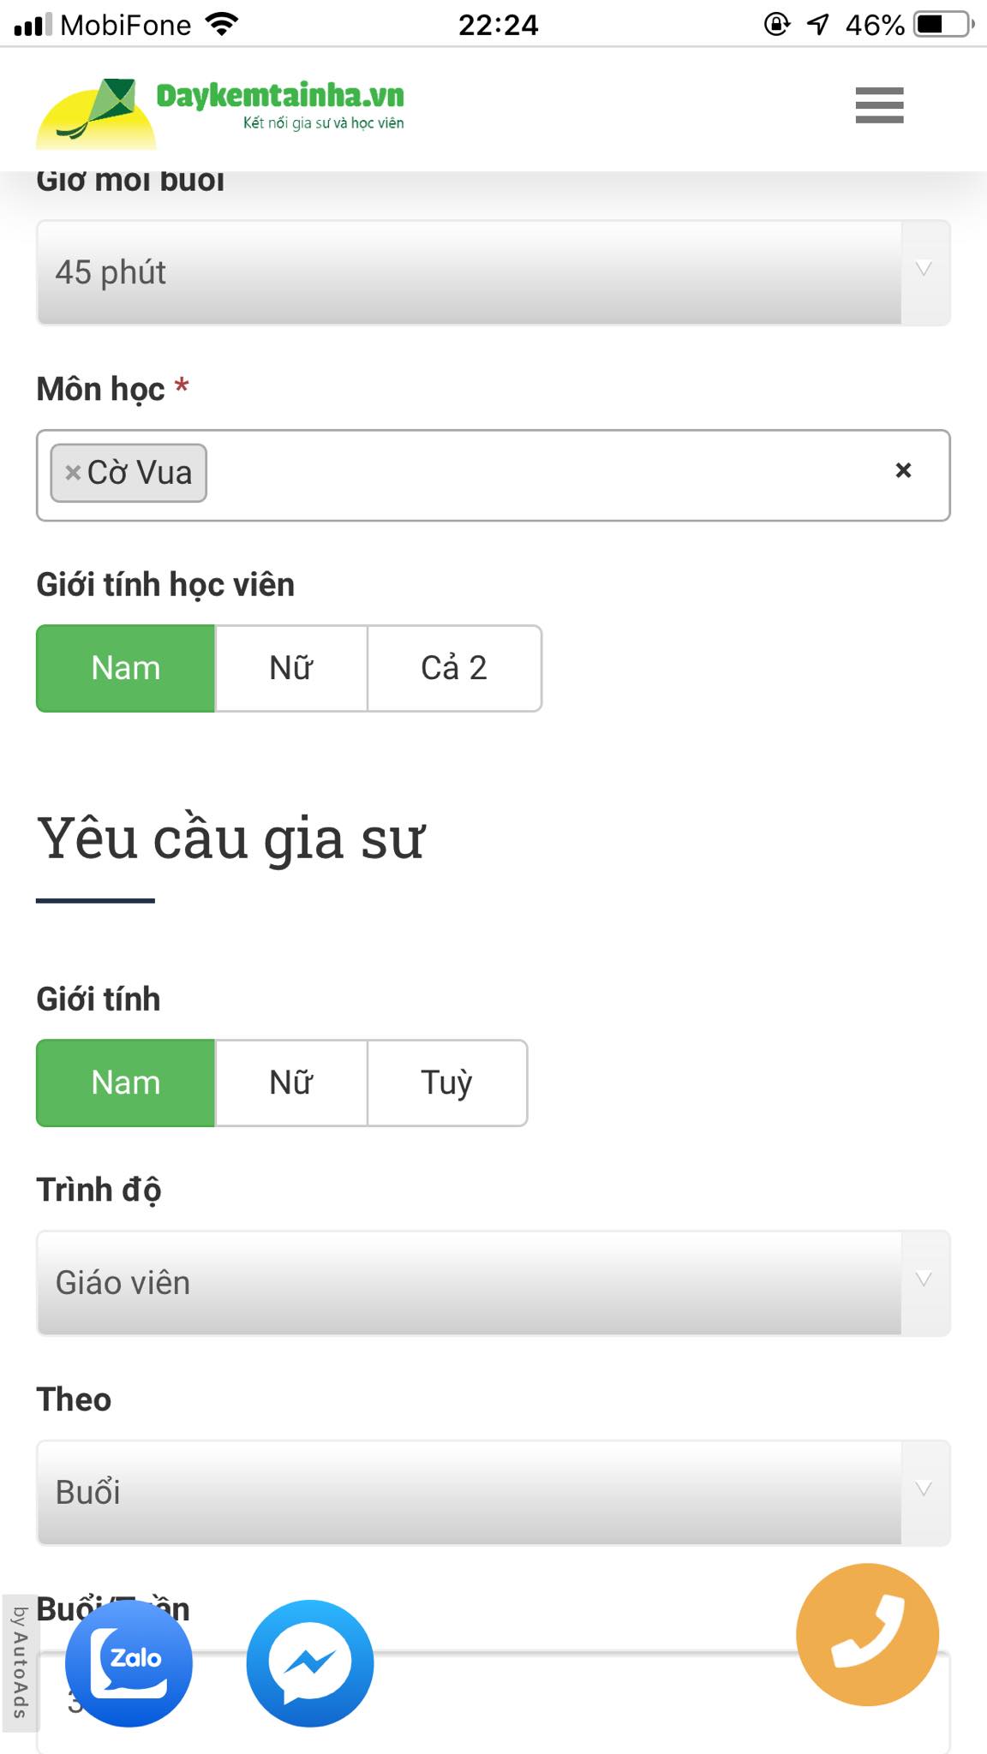This screenshot has height=1754, width=987.
Task: Select Nữ for student gender
Action: pyautogui.click(x=291, y=668)
